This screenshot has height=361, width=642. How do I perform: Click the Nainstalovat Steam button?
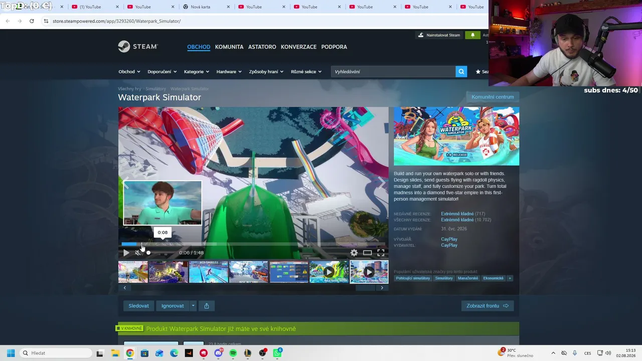[439, 35]
